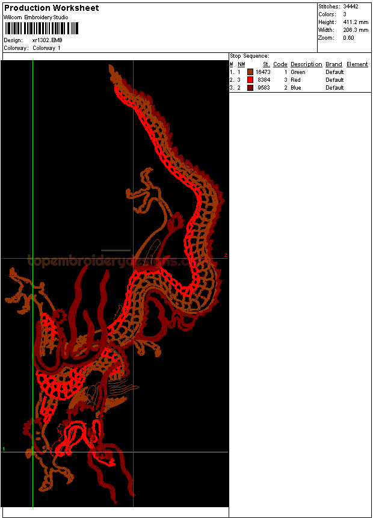This screenshot has height=518, width=373.
Task: Click the 'Wilcom Embroidery Studio' text
Action: pyautogui.click(x=36, y=17)
